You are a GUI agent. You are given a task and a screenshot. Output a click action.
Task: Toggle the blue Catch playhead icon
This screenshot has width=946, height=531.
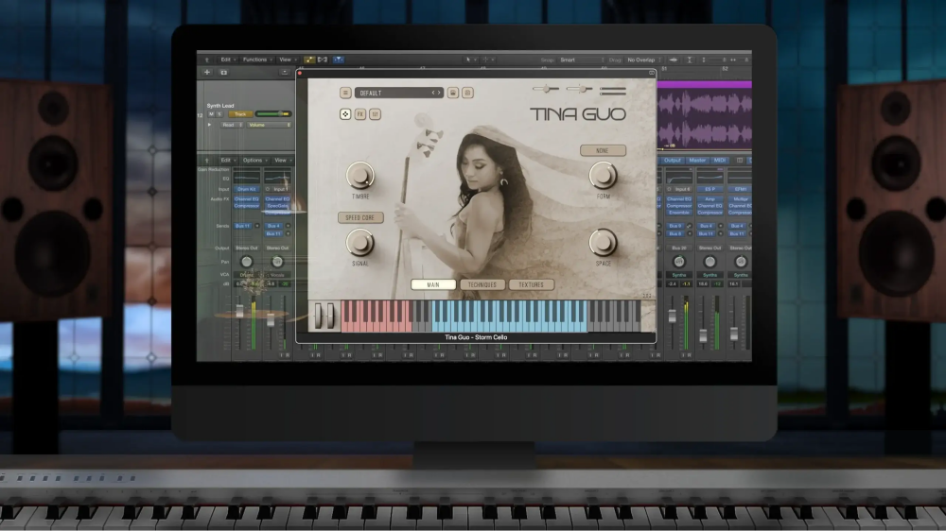click(x=339, y=60)
